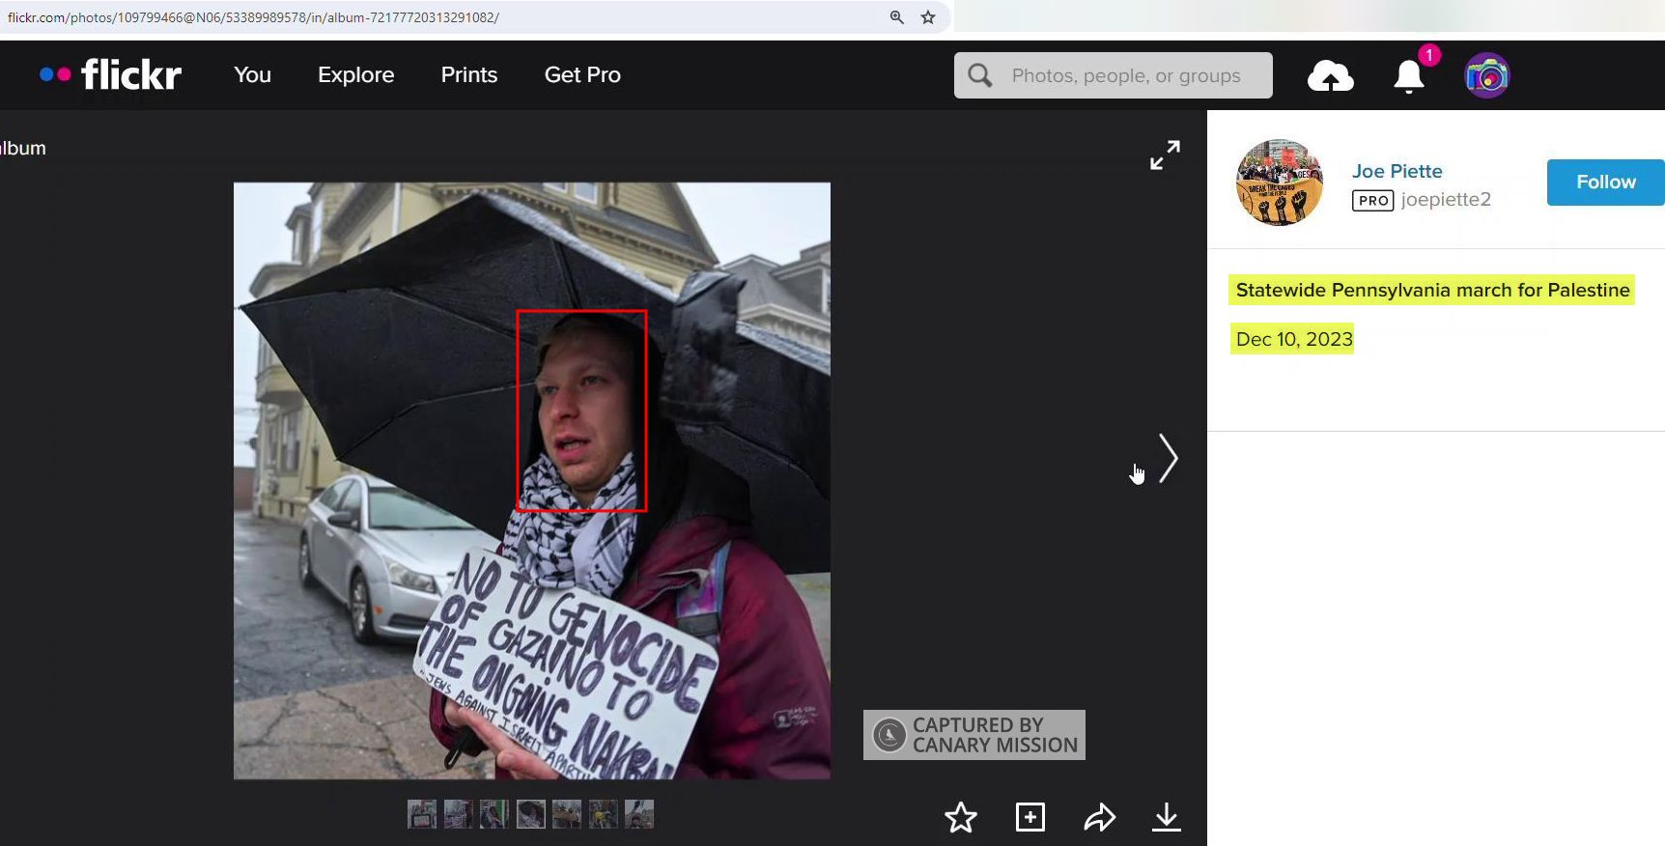This screenshot has height=846, width=1665.
Task: Open the account camera avatar menu
Action: [x=1486, y=76]
